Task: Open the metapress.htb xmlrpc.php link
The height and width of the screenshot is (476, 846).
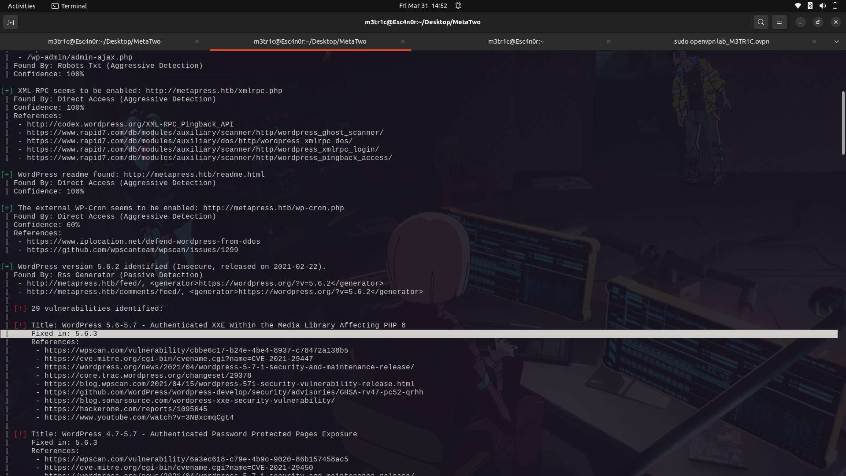Action: click(214, 91)
